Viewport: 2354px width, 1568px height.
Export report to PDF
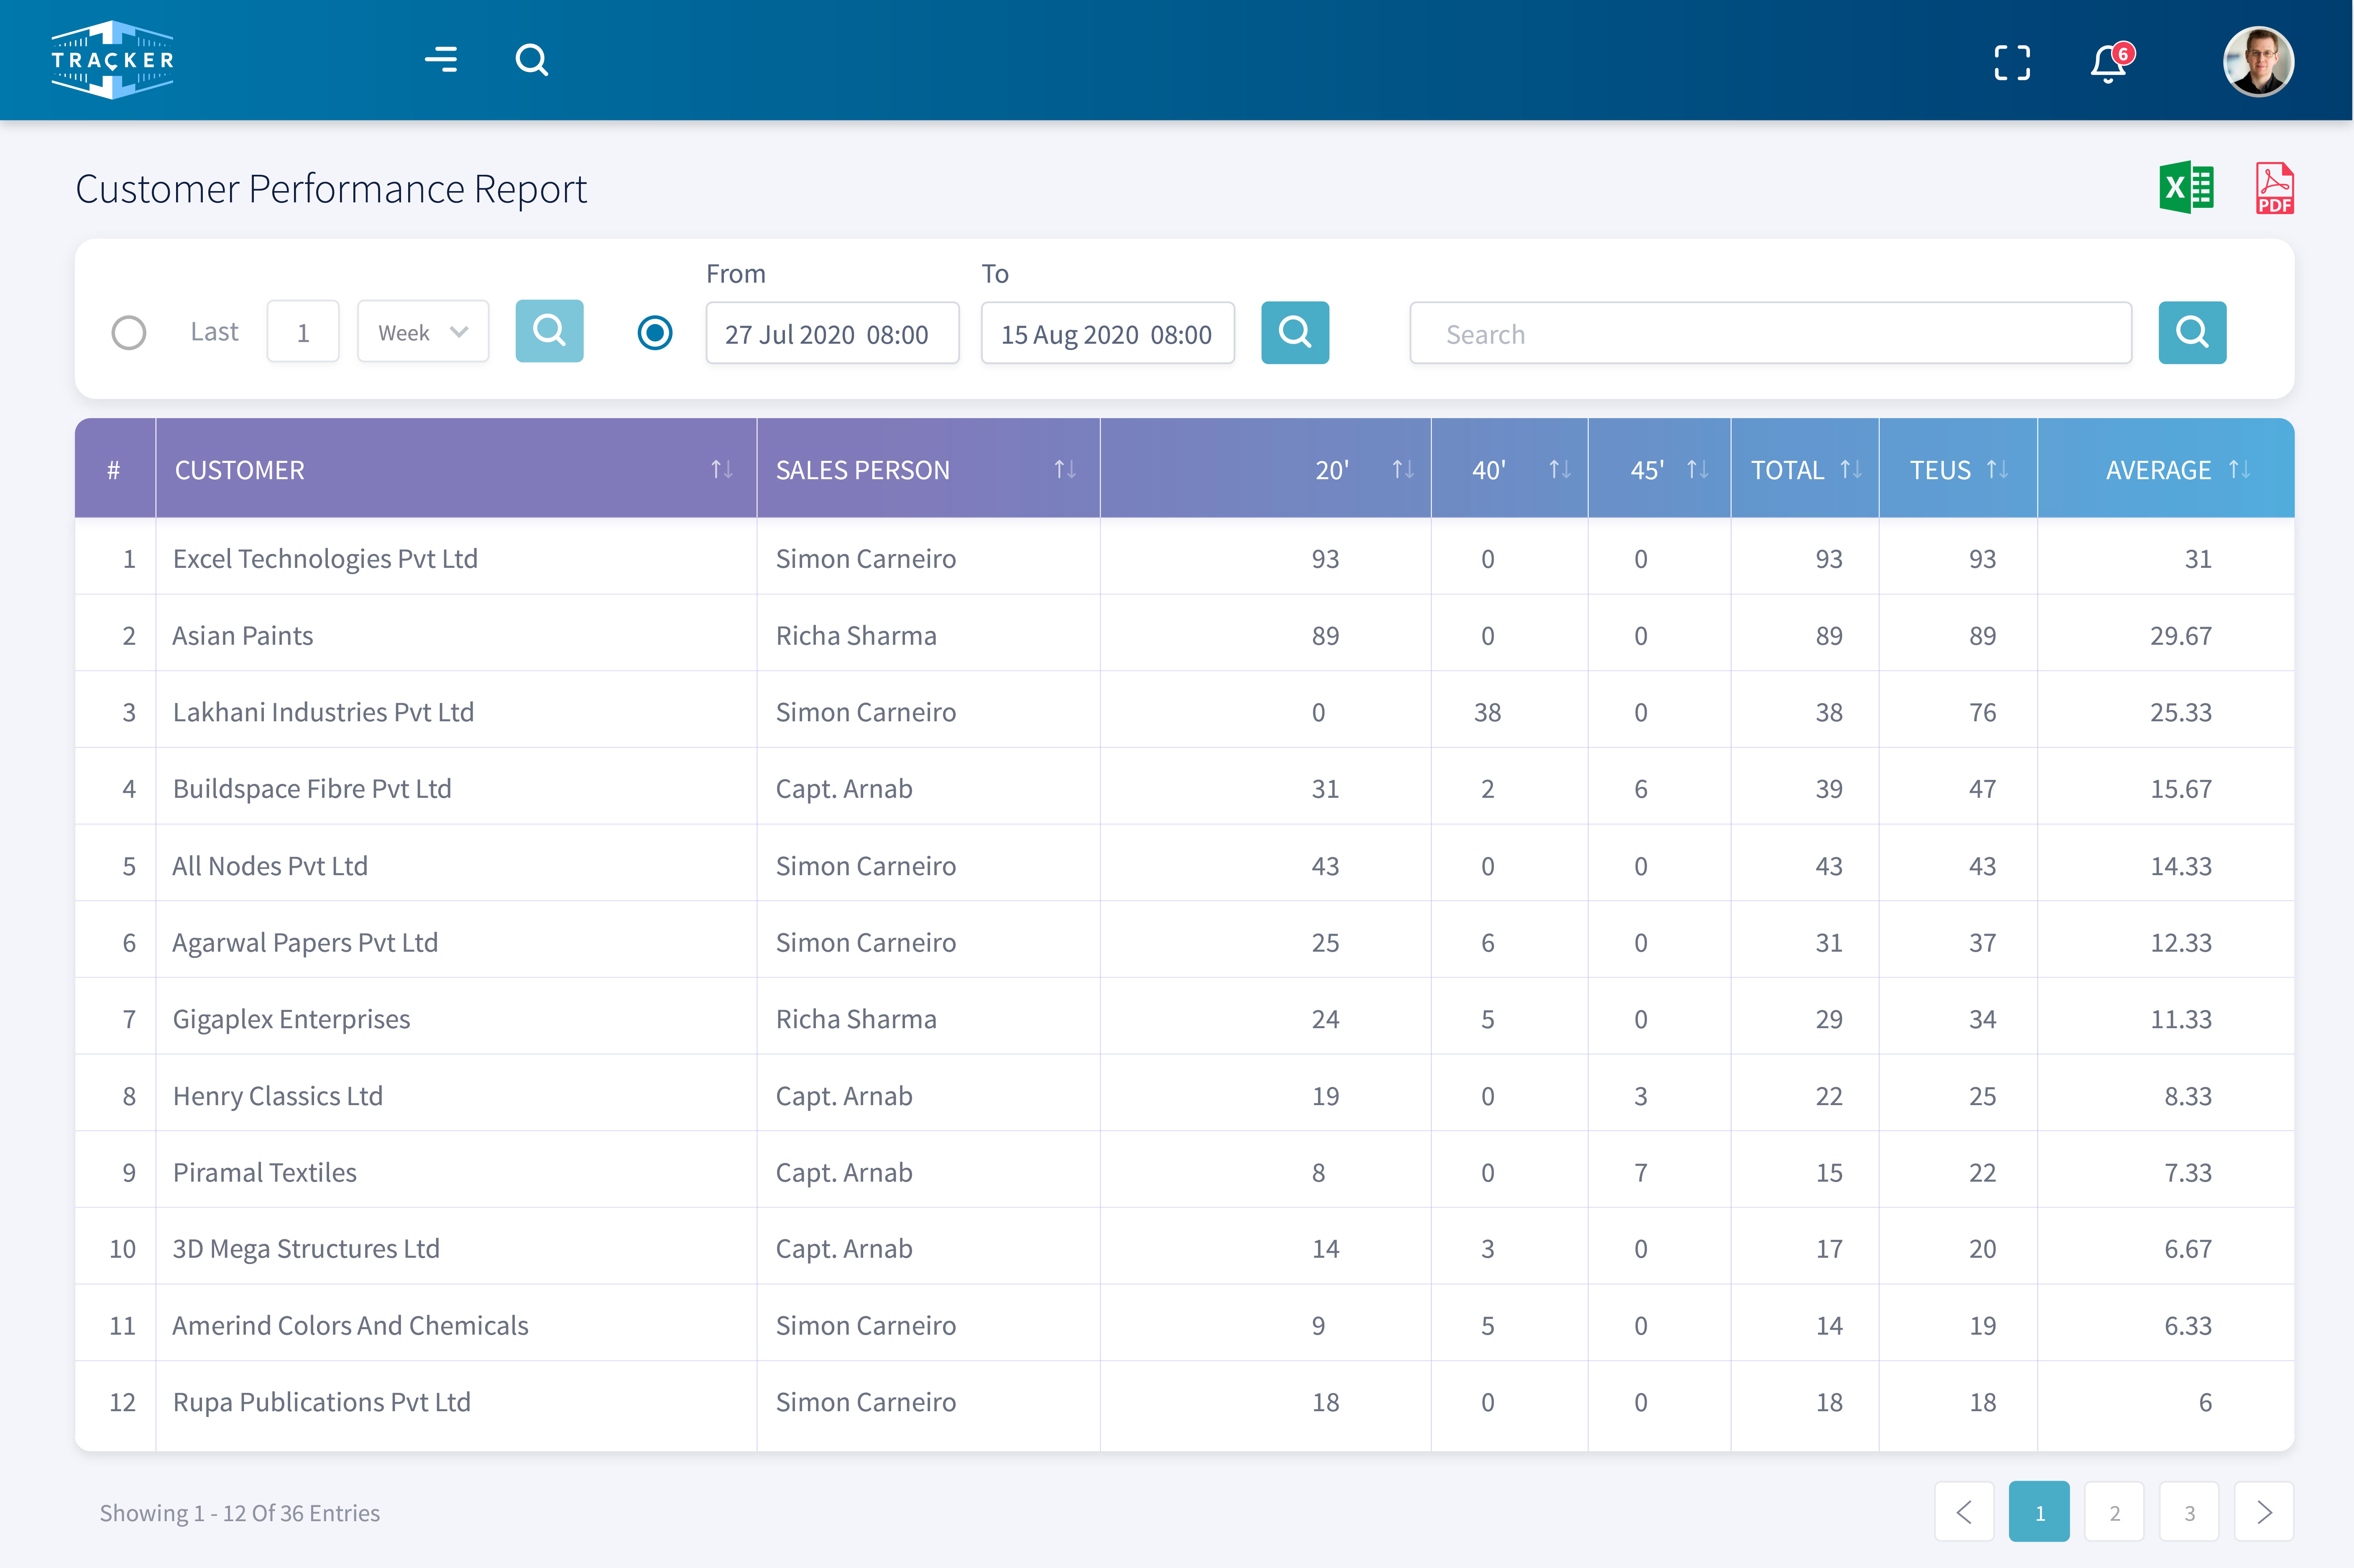[x=2274, y=188]
